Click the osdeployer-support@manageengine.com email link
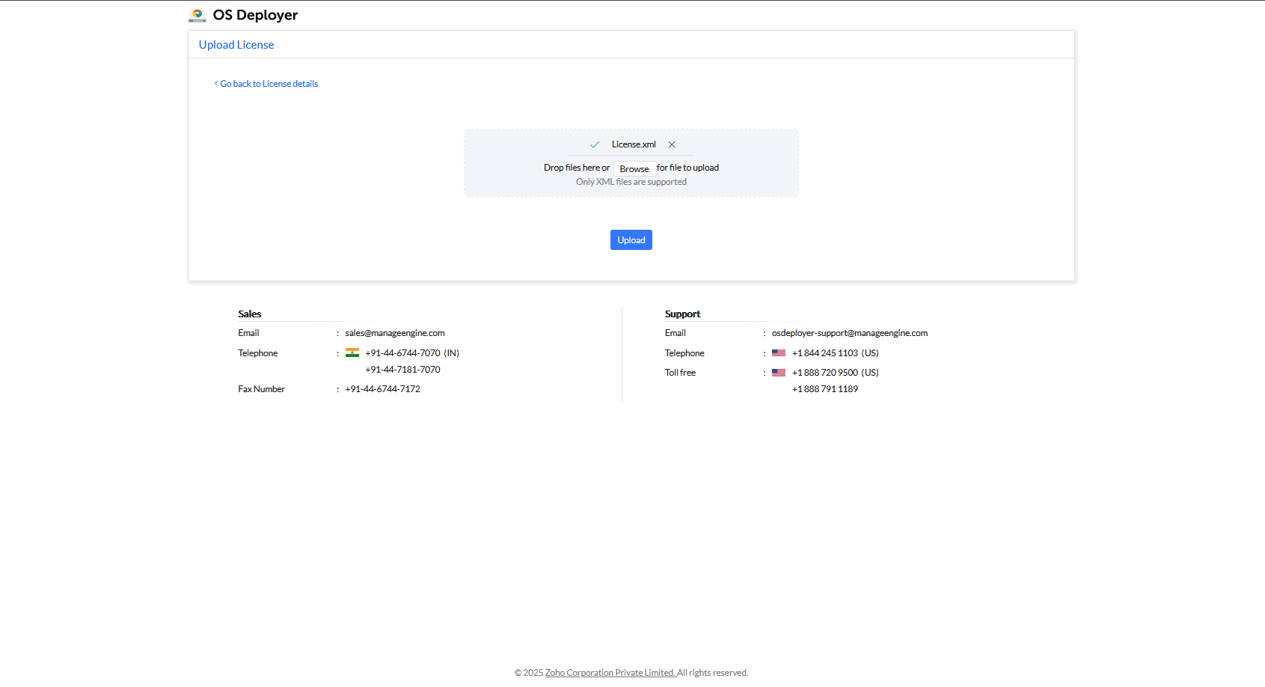1265x687 pixels. (849, 332)
